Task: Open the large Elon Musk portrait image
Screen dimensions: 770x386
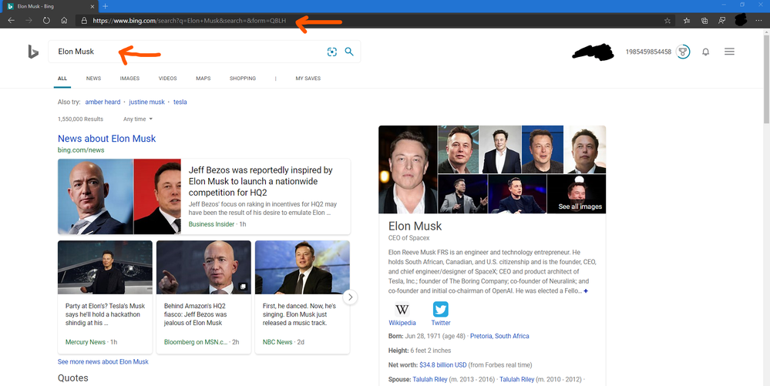Action: [x=408, y=170]
